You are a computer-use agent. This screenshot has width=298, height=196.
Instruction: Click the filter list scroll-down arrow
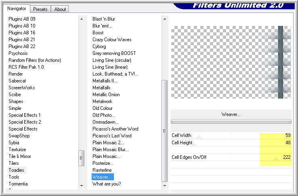coord(165,185)
